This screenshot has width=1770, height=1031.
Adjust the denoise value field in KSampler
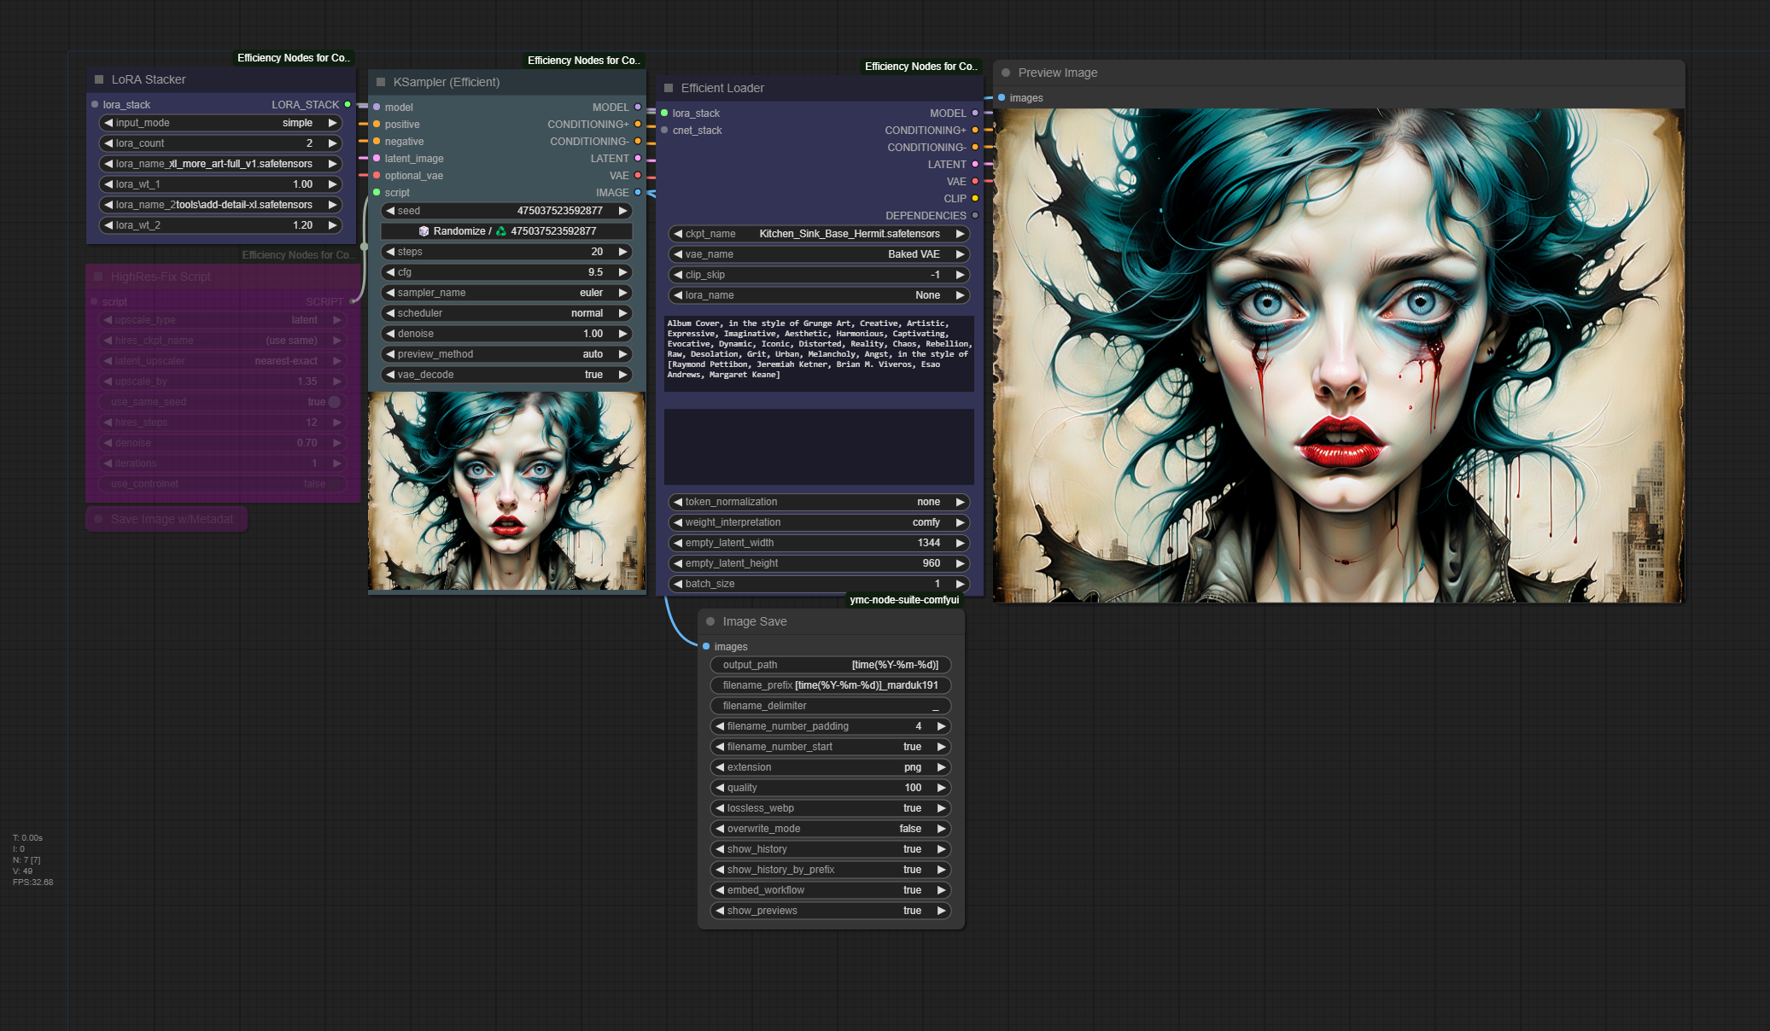507,334
